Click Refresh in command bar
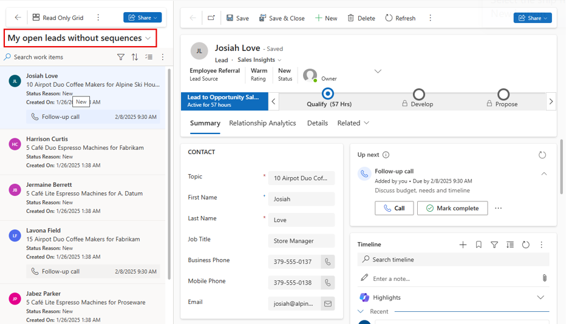Image resolution: width=566 pixels, height=324 pixels. coord(400,18)
